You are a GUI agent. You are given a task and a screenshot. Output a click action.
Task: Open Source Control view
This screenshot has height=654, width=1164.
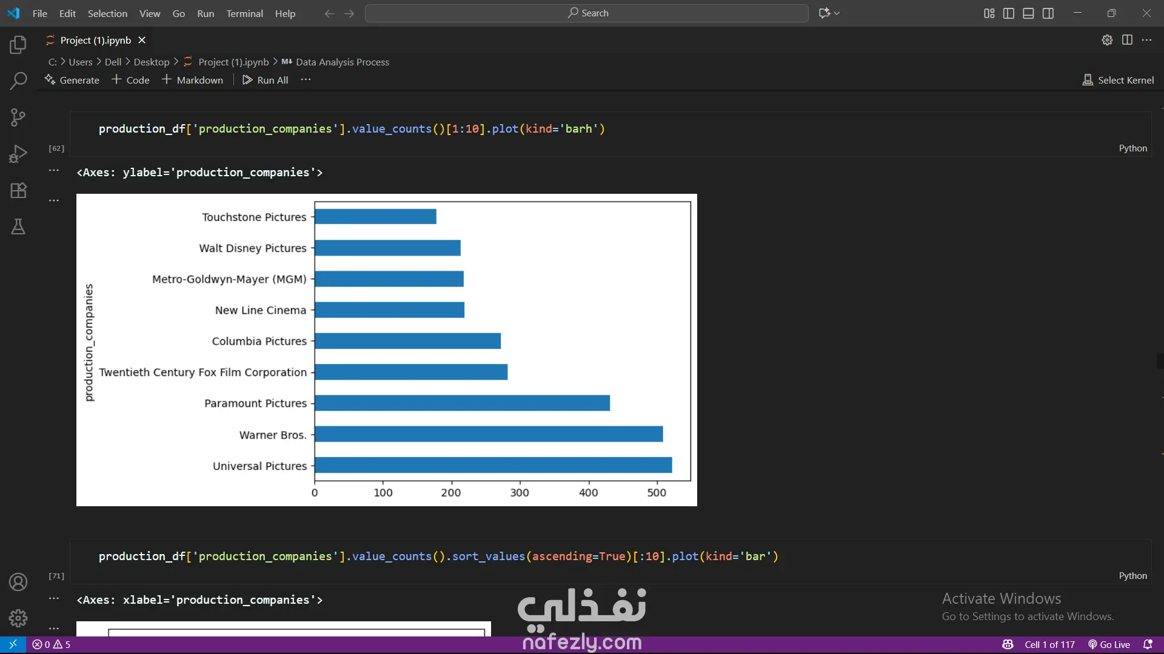(x=18, y=117)
